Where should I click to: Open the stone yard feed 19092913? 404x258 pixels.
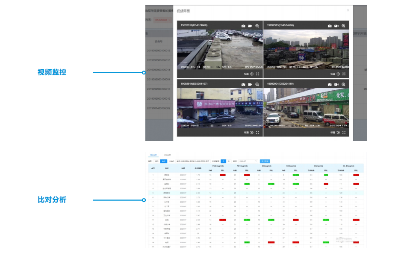coord(306,49)
